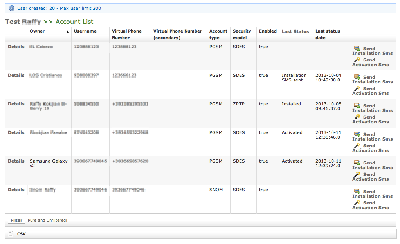Open Details for the SNOM account row

pos(16,190)
